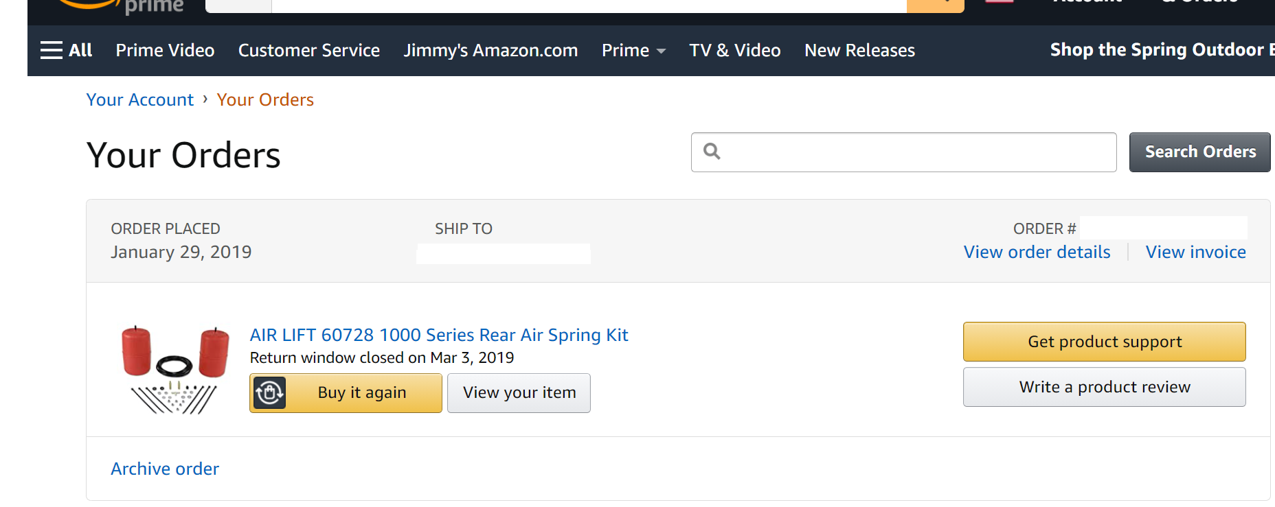Click the Buy it again cart icon
Screen dimensions: 1275x507
[269, 393]
